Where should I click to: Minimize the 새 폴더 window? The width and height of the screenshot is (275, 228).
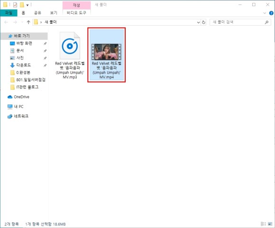[240, 5]
